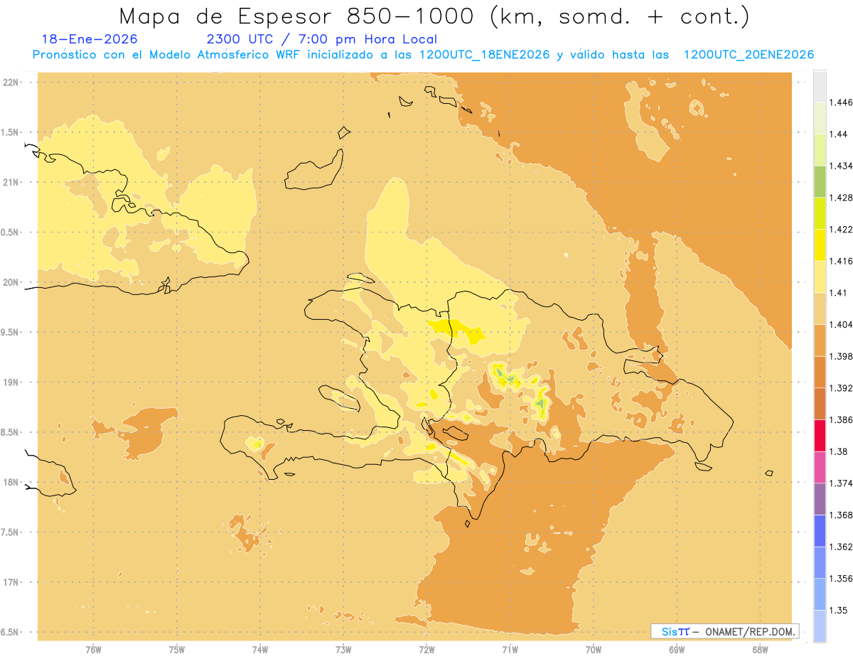Click the '21N' latitude label
This screenshot has height=659, width=853.
10,182
